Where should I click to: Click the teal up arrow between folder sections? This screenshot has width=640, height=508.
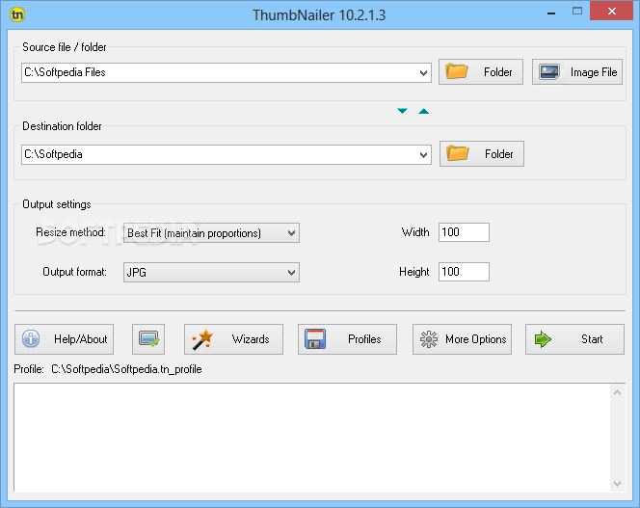pyautogui.click(x=424, y=111)
